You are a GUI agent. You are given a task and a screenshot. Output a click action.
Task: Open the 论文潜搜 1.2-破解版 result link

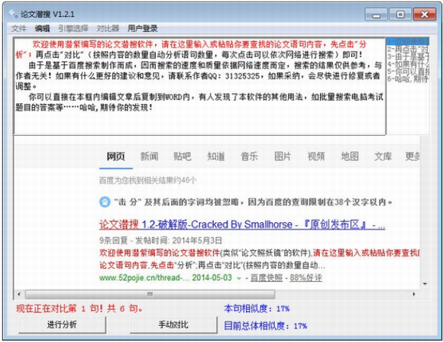pos(242,224)
